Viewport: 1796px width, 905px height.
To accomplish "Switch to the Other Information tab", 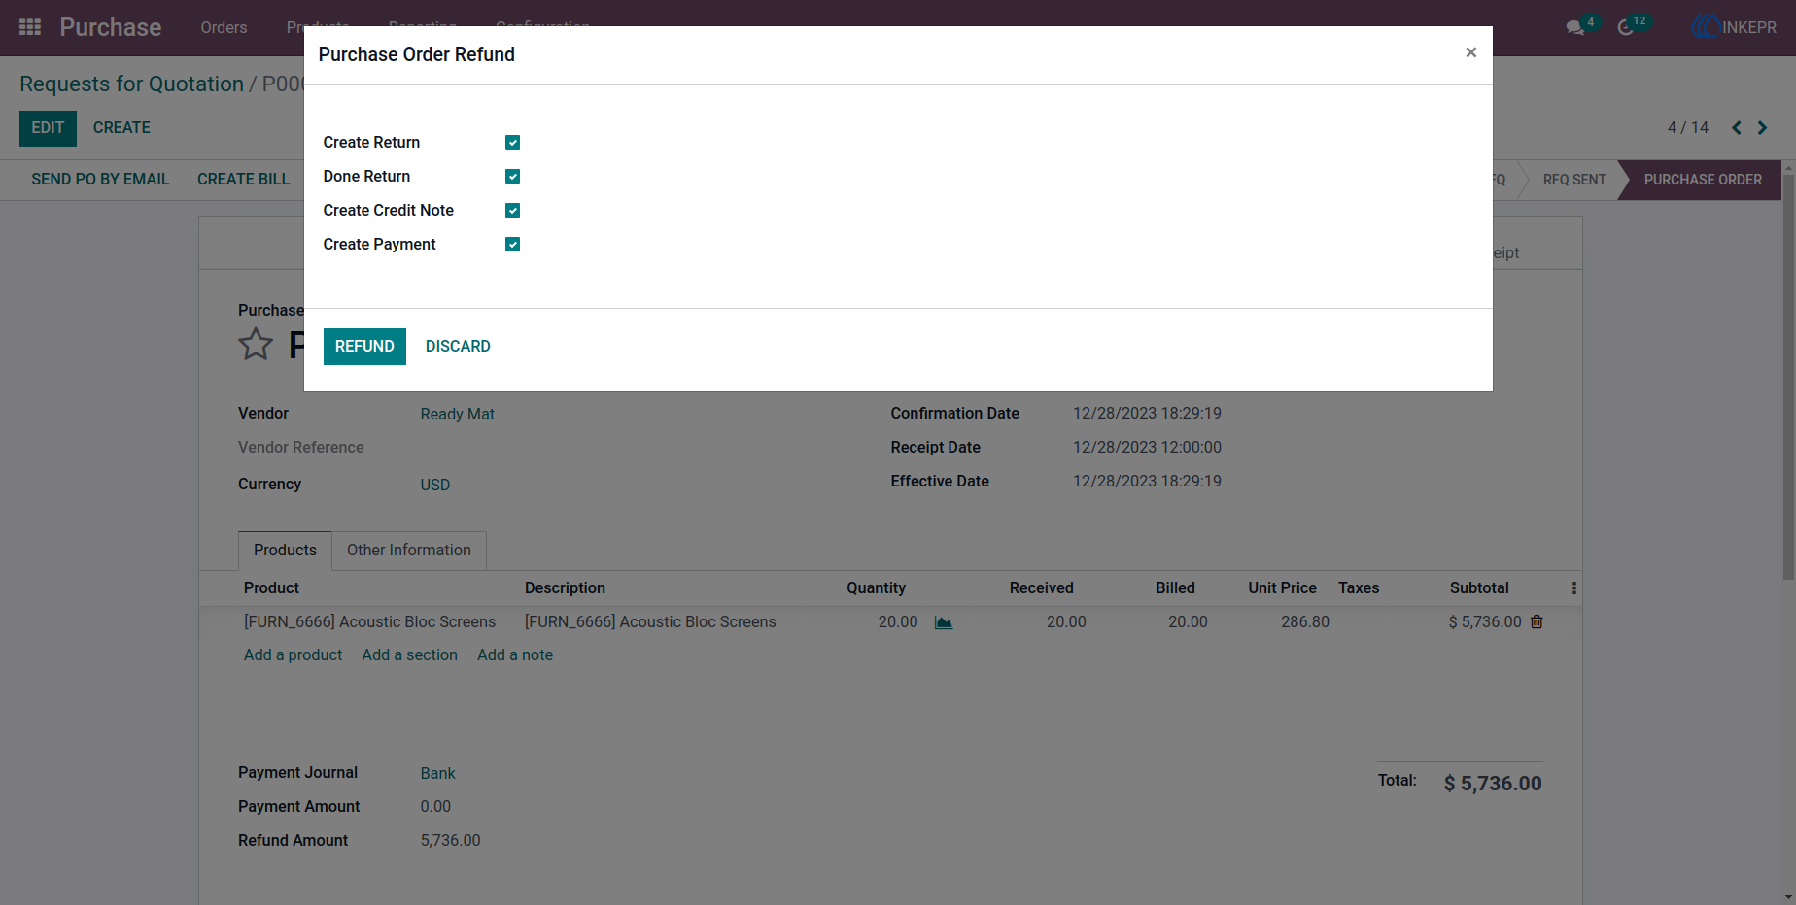I will [x=409, y=551].
